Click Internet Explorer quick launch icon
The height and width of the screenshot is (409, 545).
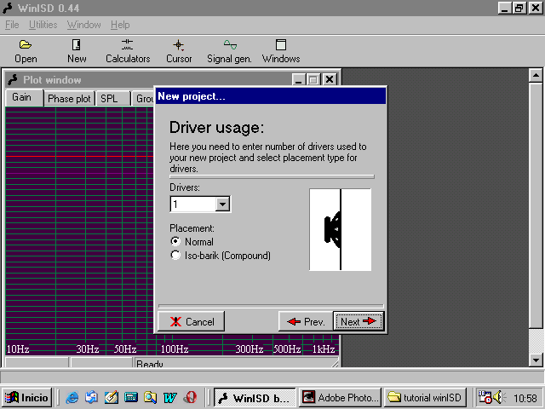coord(72,397)
